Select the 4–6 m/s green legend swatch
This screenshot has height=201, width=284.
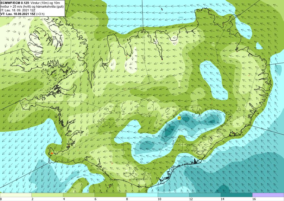click(79, 195)
